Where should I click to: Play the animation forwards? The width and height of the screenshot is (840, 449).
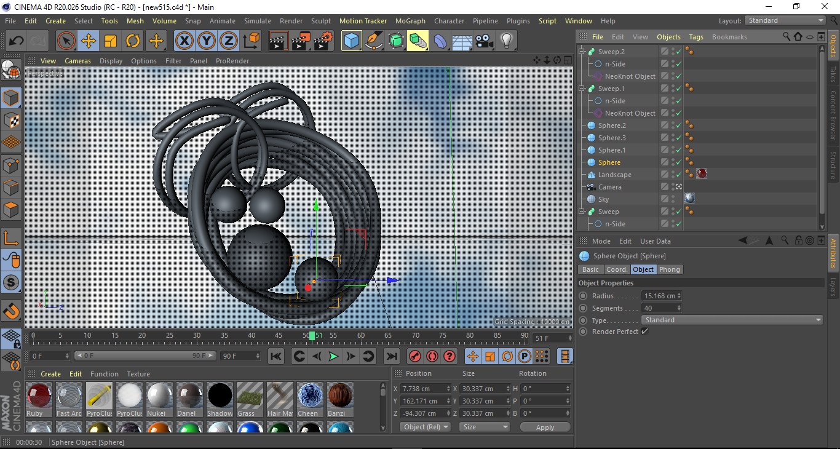click(x=333, y=356)
